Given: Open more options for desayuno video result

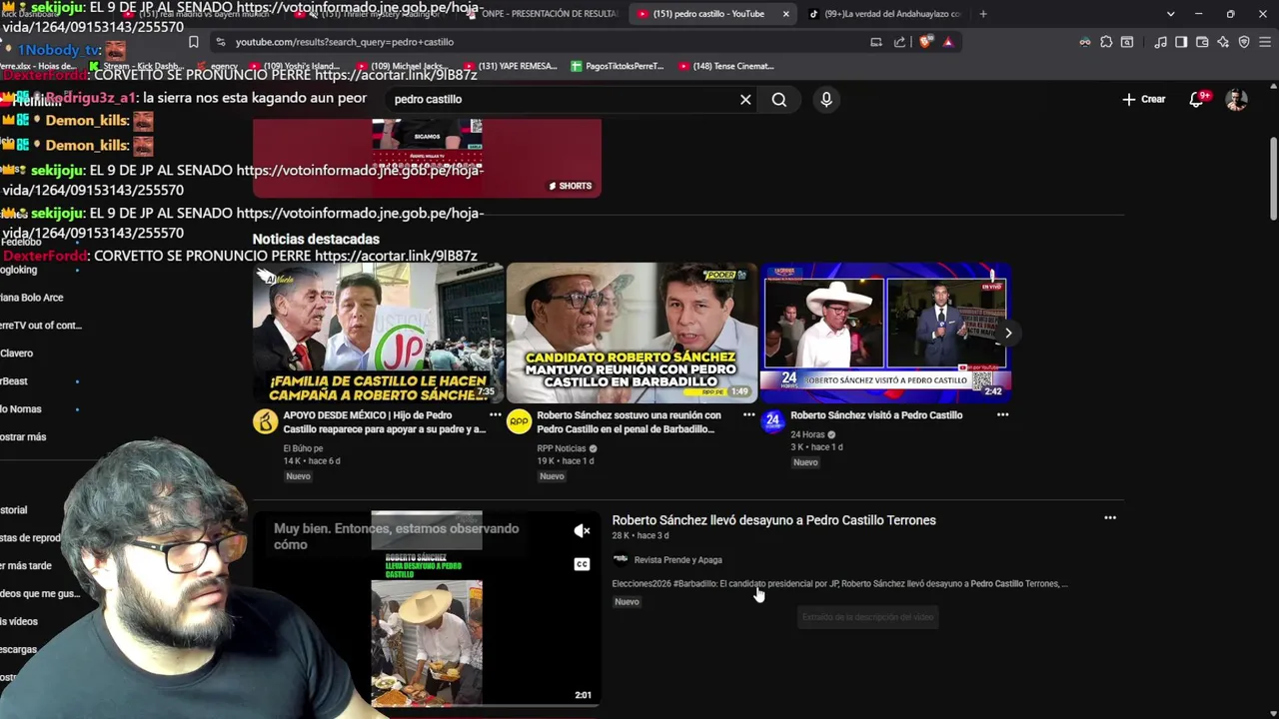Looking at the screenshot, I should tap(1109, 518).
